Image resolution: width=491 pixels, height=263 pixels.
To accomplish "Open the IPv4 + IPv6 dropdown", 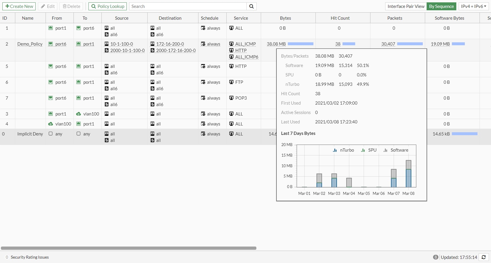I will click(x=473, y=6).
